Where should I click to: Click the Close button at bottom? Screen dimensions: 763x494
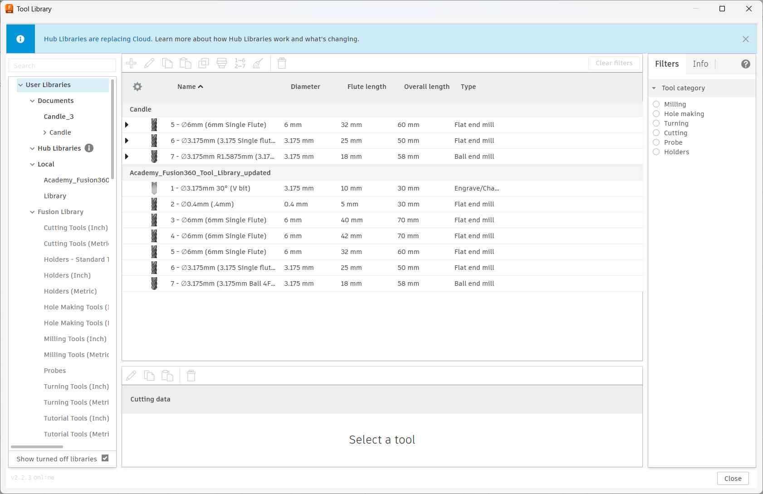(x=733, y=478)
